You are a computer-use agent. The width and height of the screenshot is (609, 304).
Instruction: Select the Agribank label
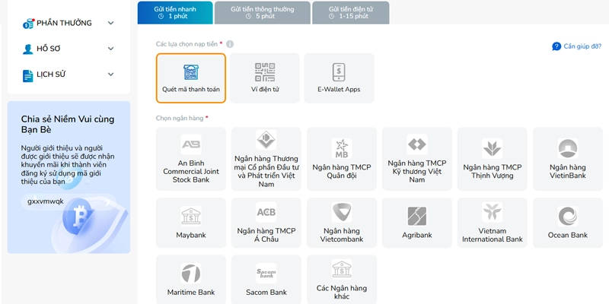pyautogui.click(x=417, y=236)
